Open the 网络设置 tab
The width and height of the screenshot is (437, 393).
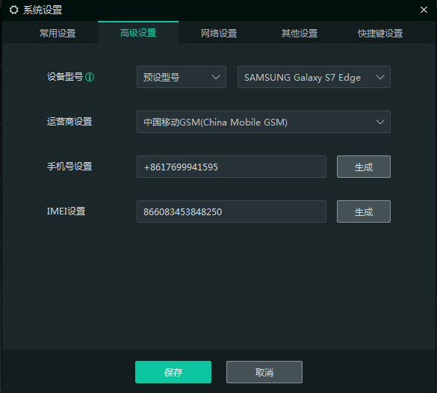point(219,33)
